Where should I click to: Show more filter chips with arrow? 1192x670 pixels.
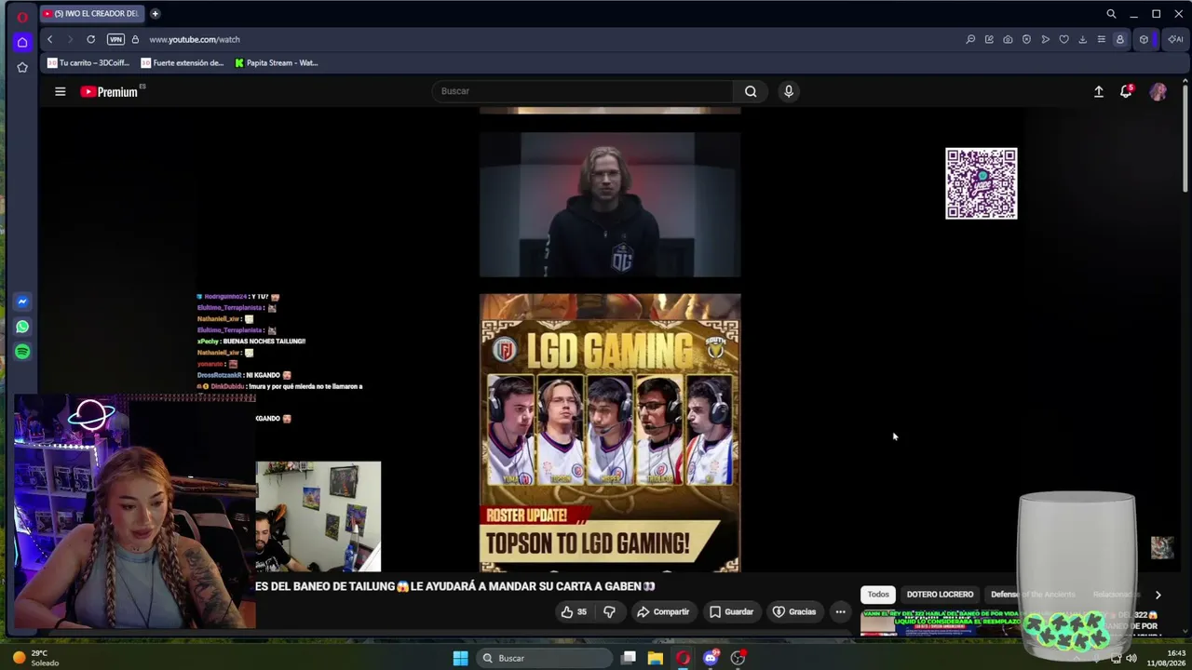(x=1158, y=595)
